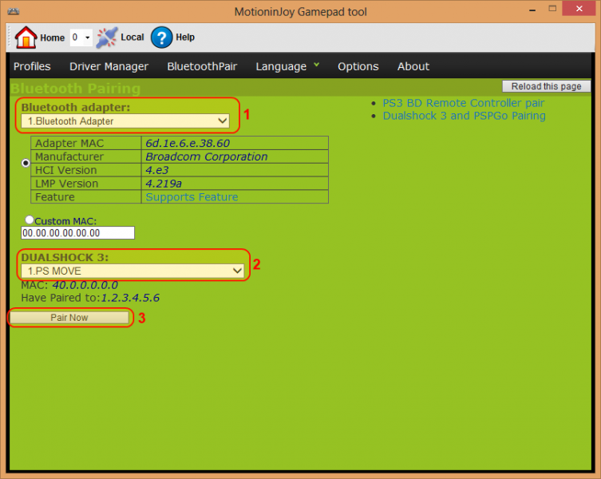Click the Local label in the toolbar
Screen dimensions: 601x479
coord(132,38)
